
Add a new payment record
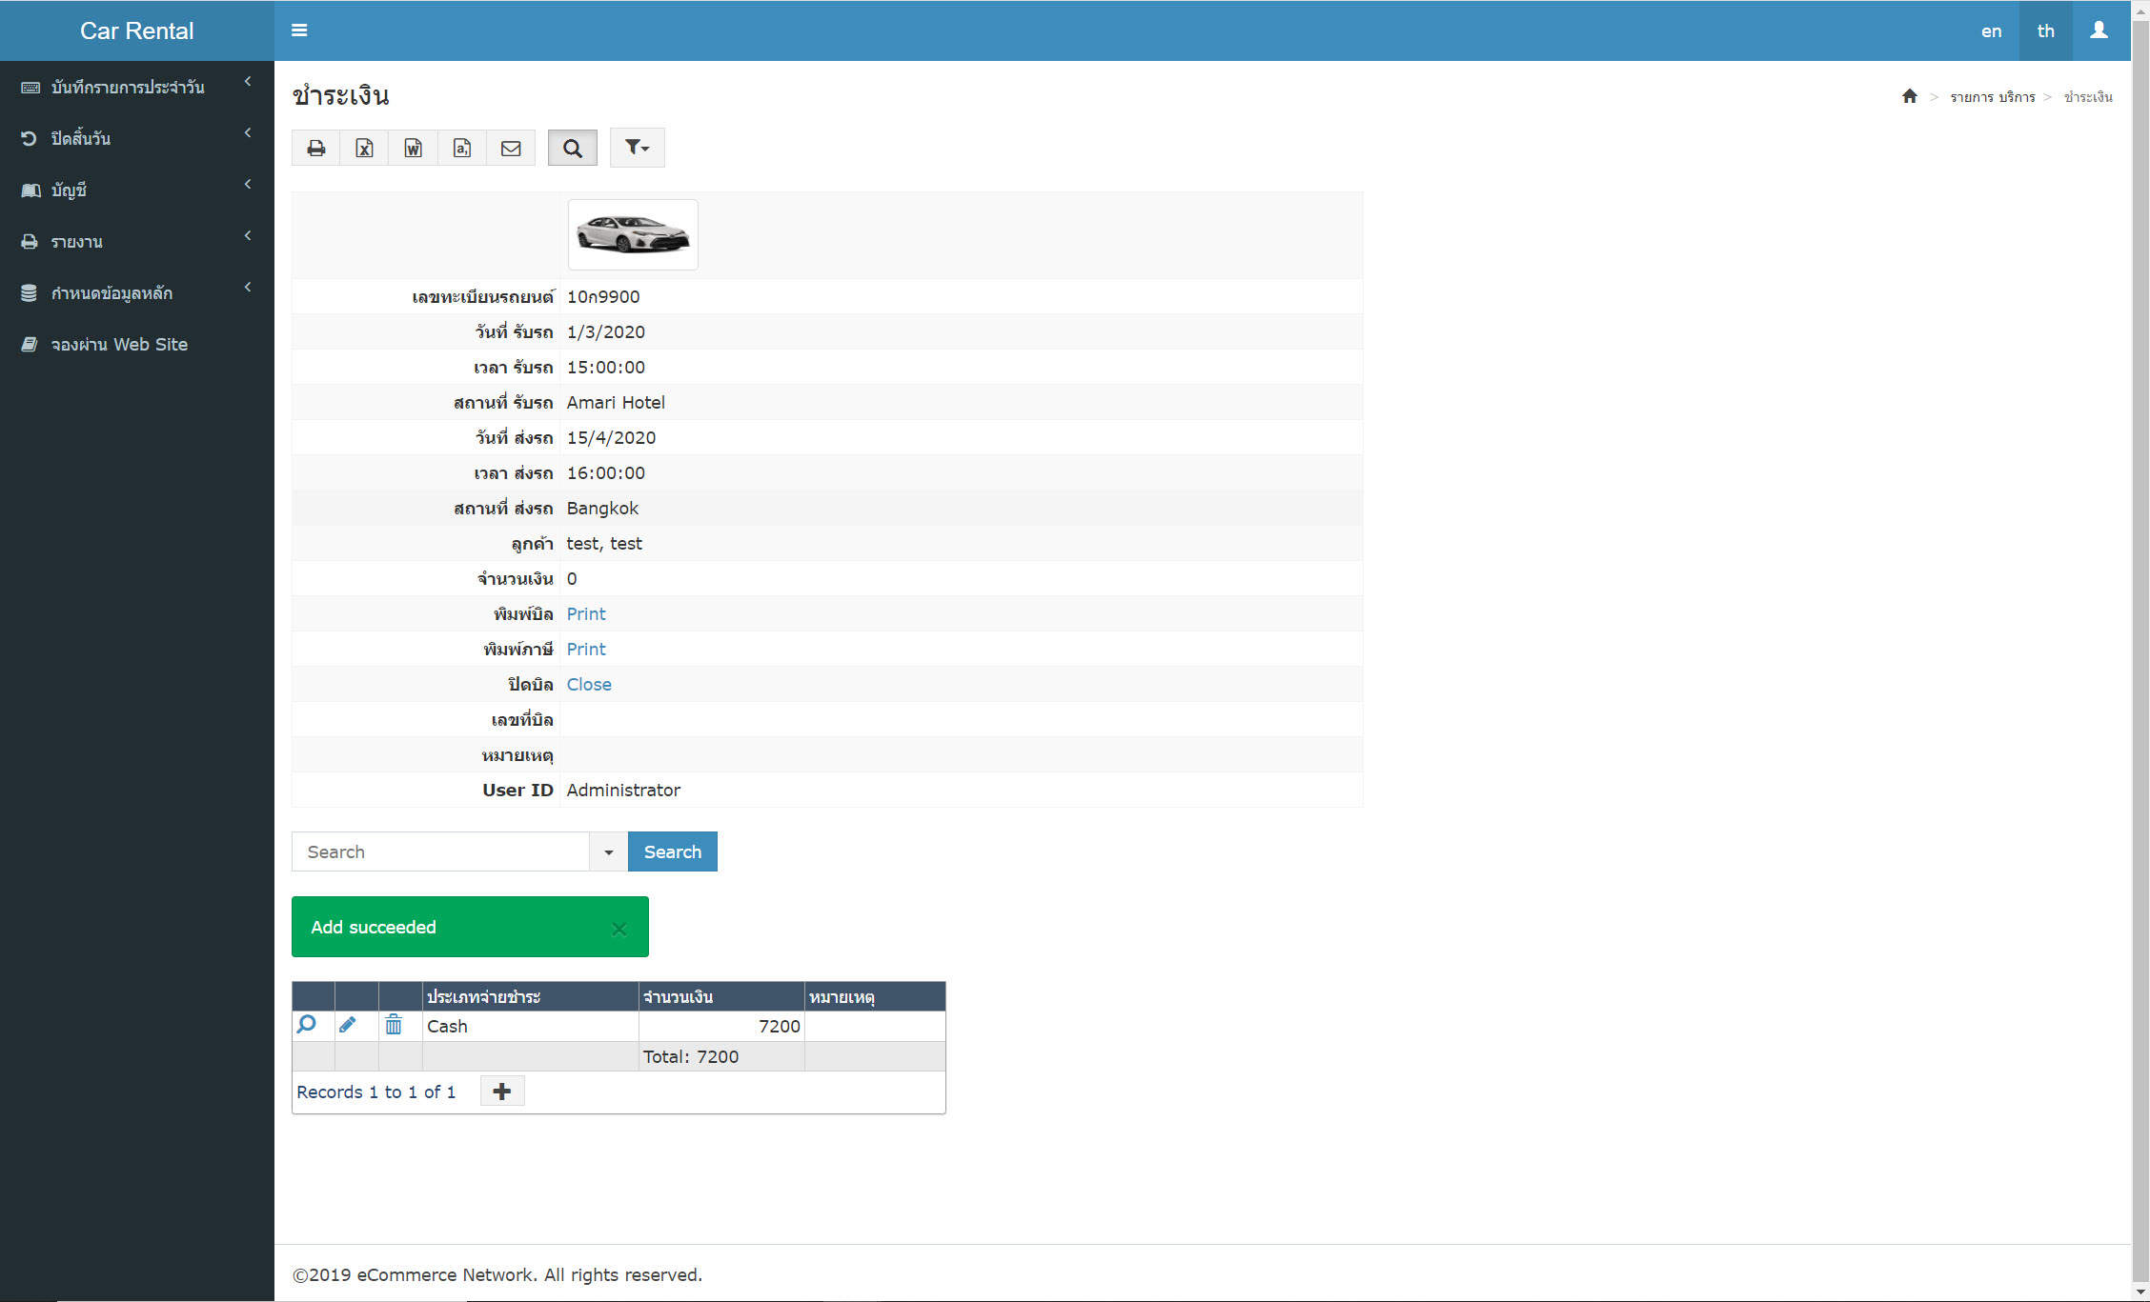tap(502, 1092)
